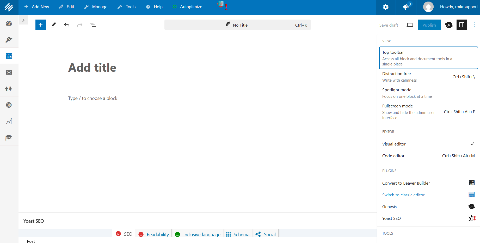This screenshot has height=243, width=480.
Task: Switch to Code editor
Action: tap(428, 156)
